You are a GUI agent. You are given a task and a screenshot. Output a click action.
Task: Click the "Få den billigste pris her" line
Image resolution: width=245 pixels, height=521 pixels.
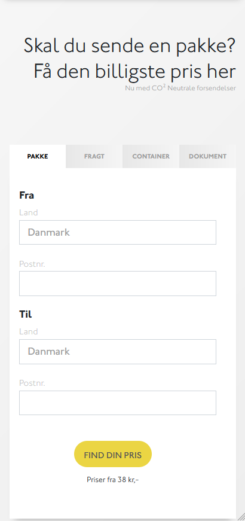pyautogui.click(x=135, y=71)
